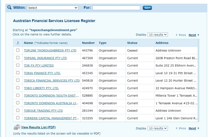
Task: Click the bottom Next arrow icon
Action: click(198, 128)
